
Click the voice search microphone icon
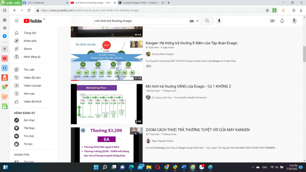point(219,21)
